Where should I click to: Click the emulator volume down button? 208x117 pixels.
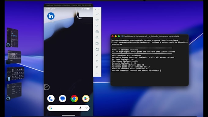pos(97,26)
